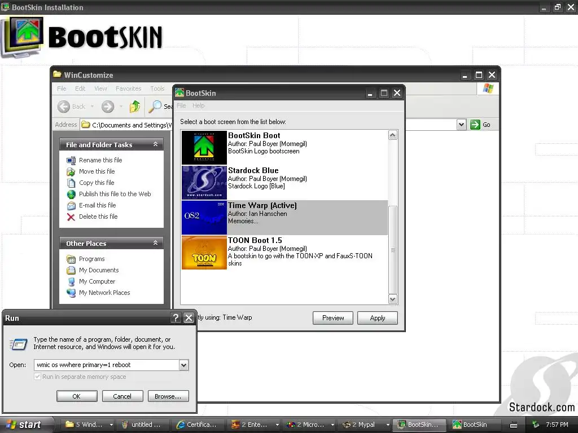The height and width of the screenshot is (433, 578).
Task: Click the My Network Places icon
Action: point(71,293)
